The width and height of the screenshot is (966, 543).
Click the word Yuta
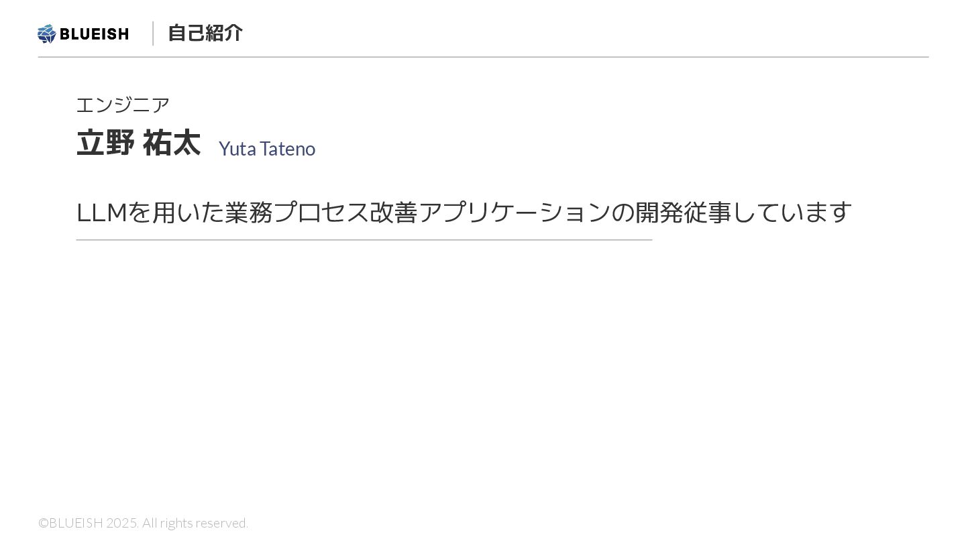237,148
